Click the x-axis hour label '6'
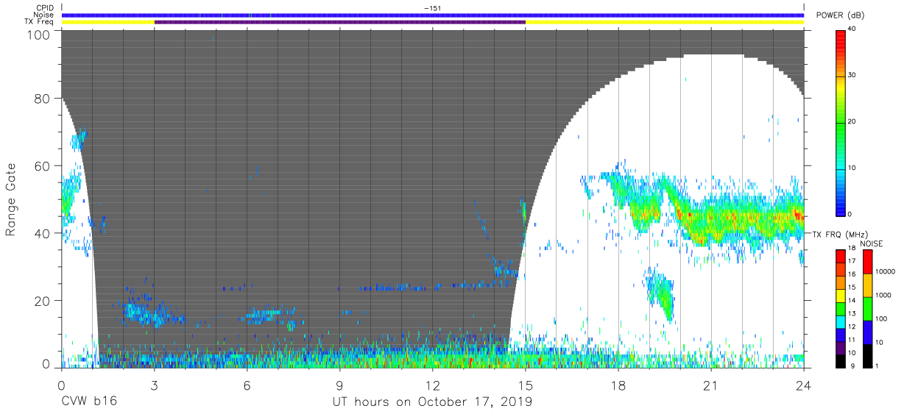 click(247, 385)
